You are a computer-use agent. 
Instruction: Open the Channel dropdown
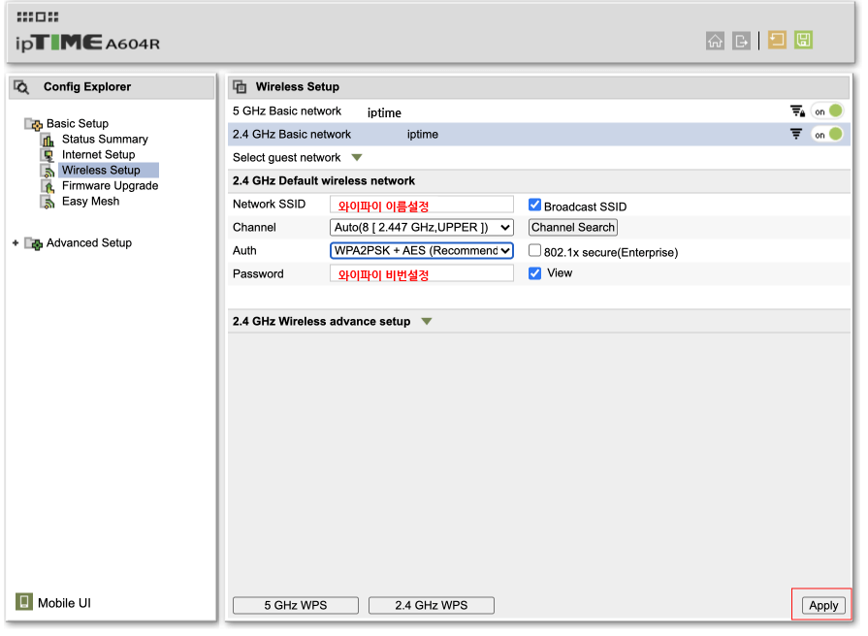(x=421, y=228)
